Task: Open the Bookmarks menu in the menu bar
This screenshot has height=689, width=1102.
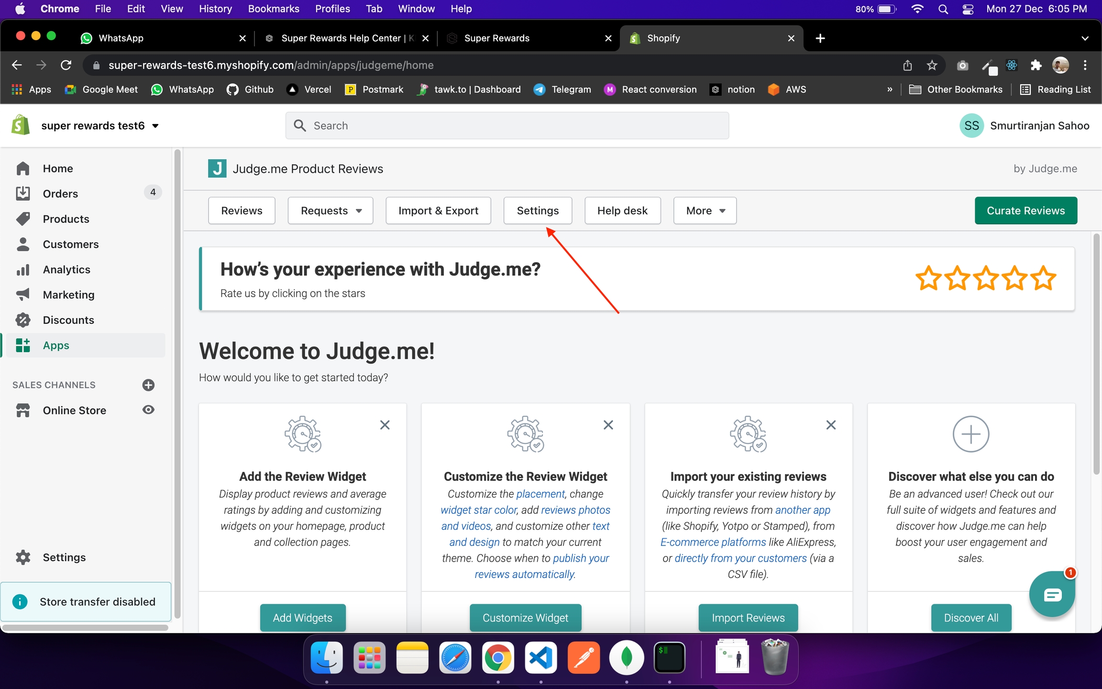Action: pos(273,9)
